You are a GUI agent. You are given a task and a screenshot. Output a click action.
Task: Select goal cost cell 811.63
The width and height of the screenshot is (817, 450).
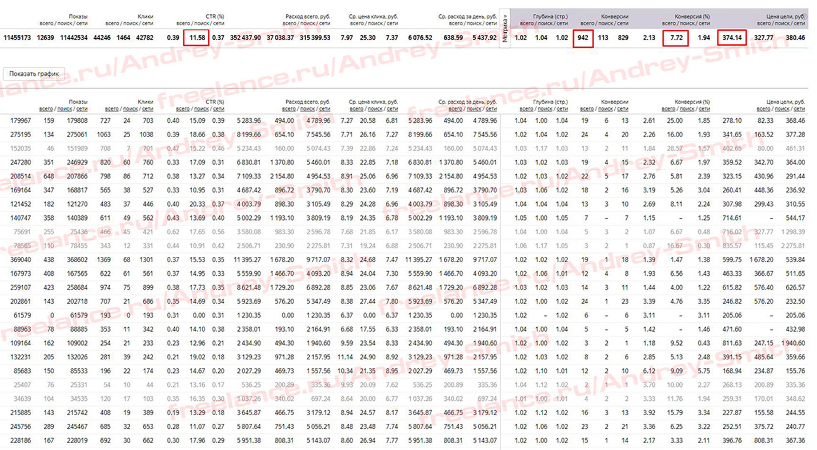(732, 343)
